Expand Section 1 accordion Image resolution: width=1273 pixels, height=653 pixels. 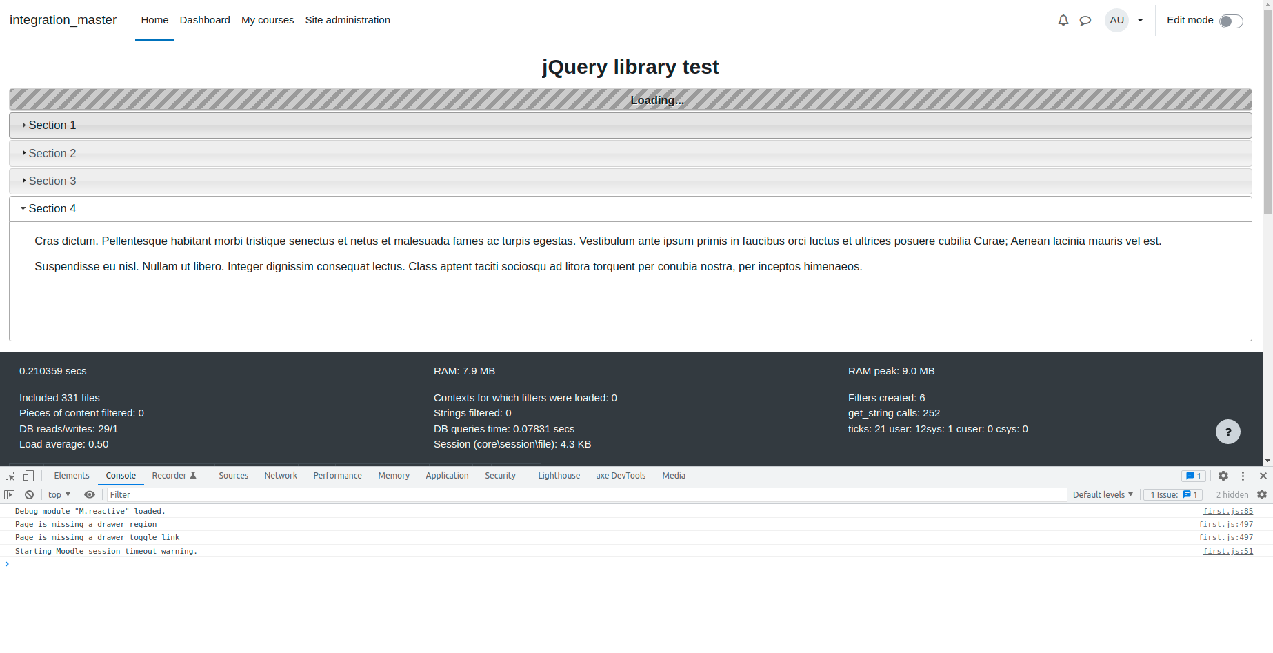point(630,125)
